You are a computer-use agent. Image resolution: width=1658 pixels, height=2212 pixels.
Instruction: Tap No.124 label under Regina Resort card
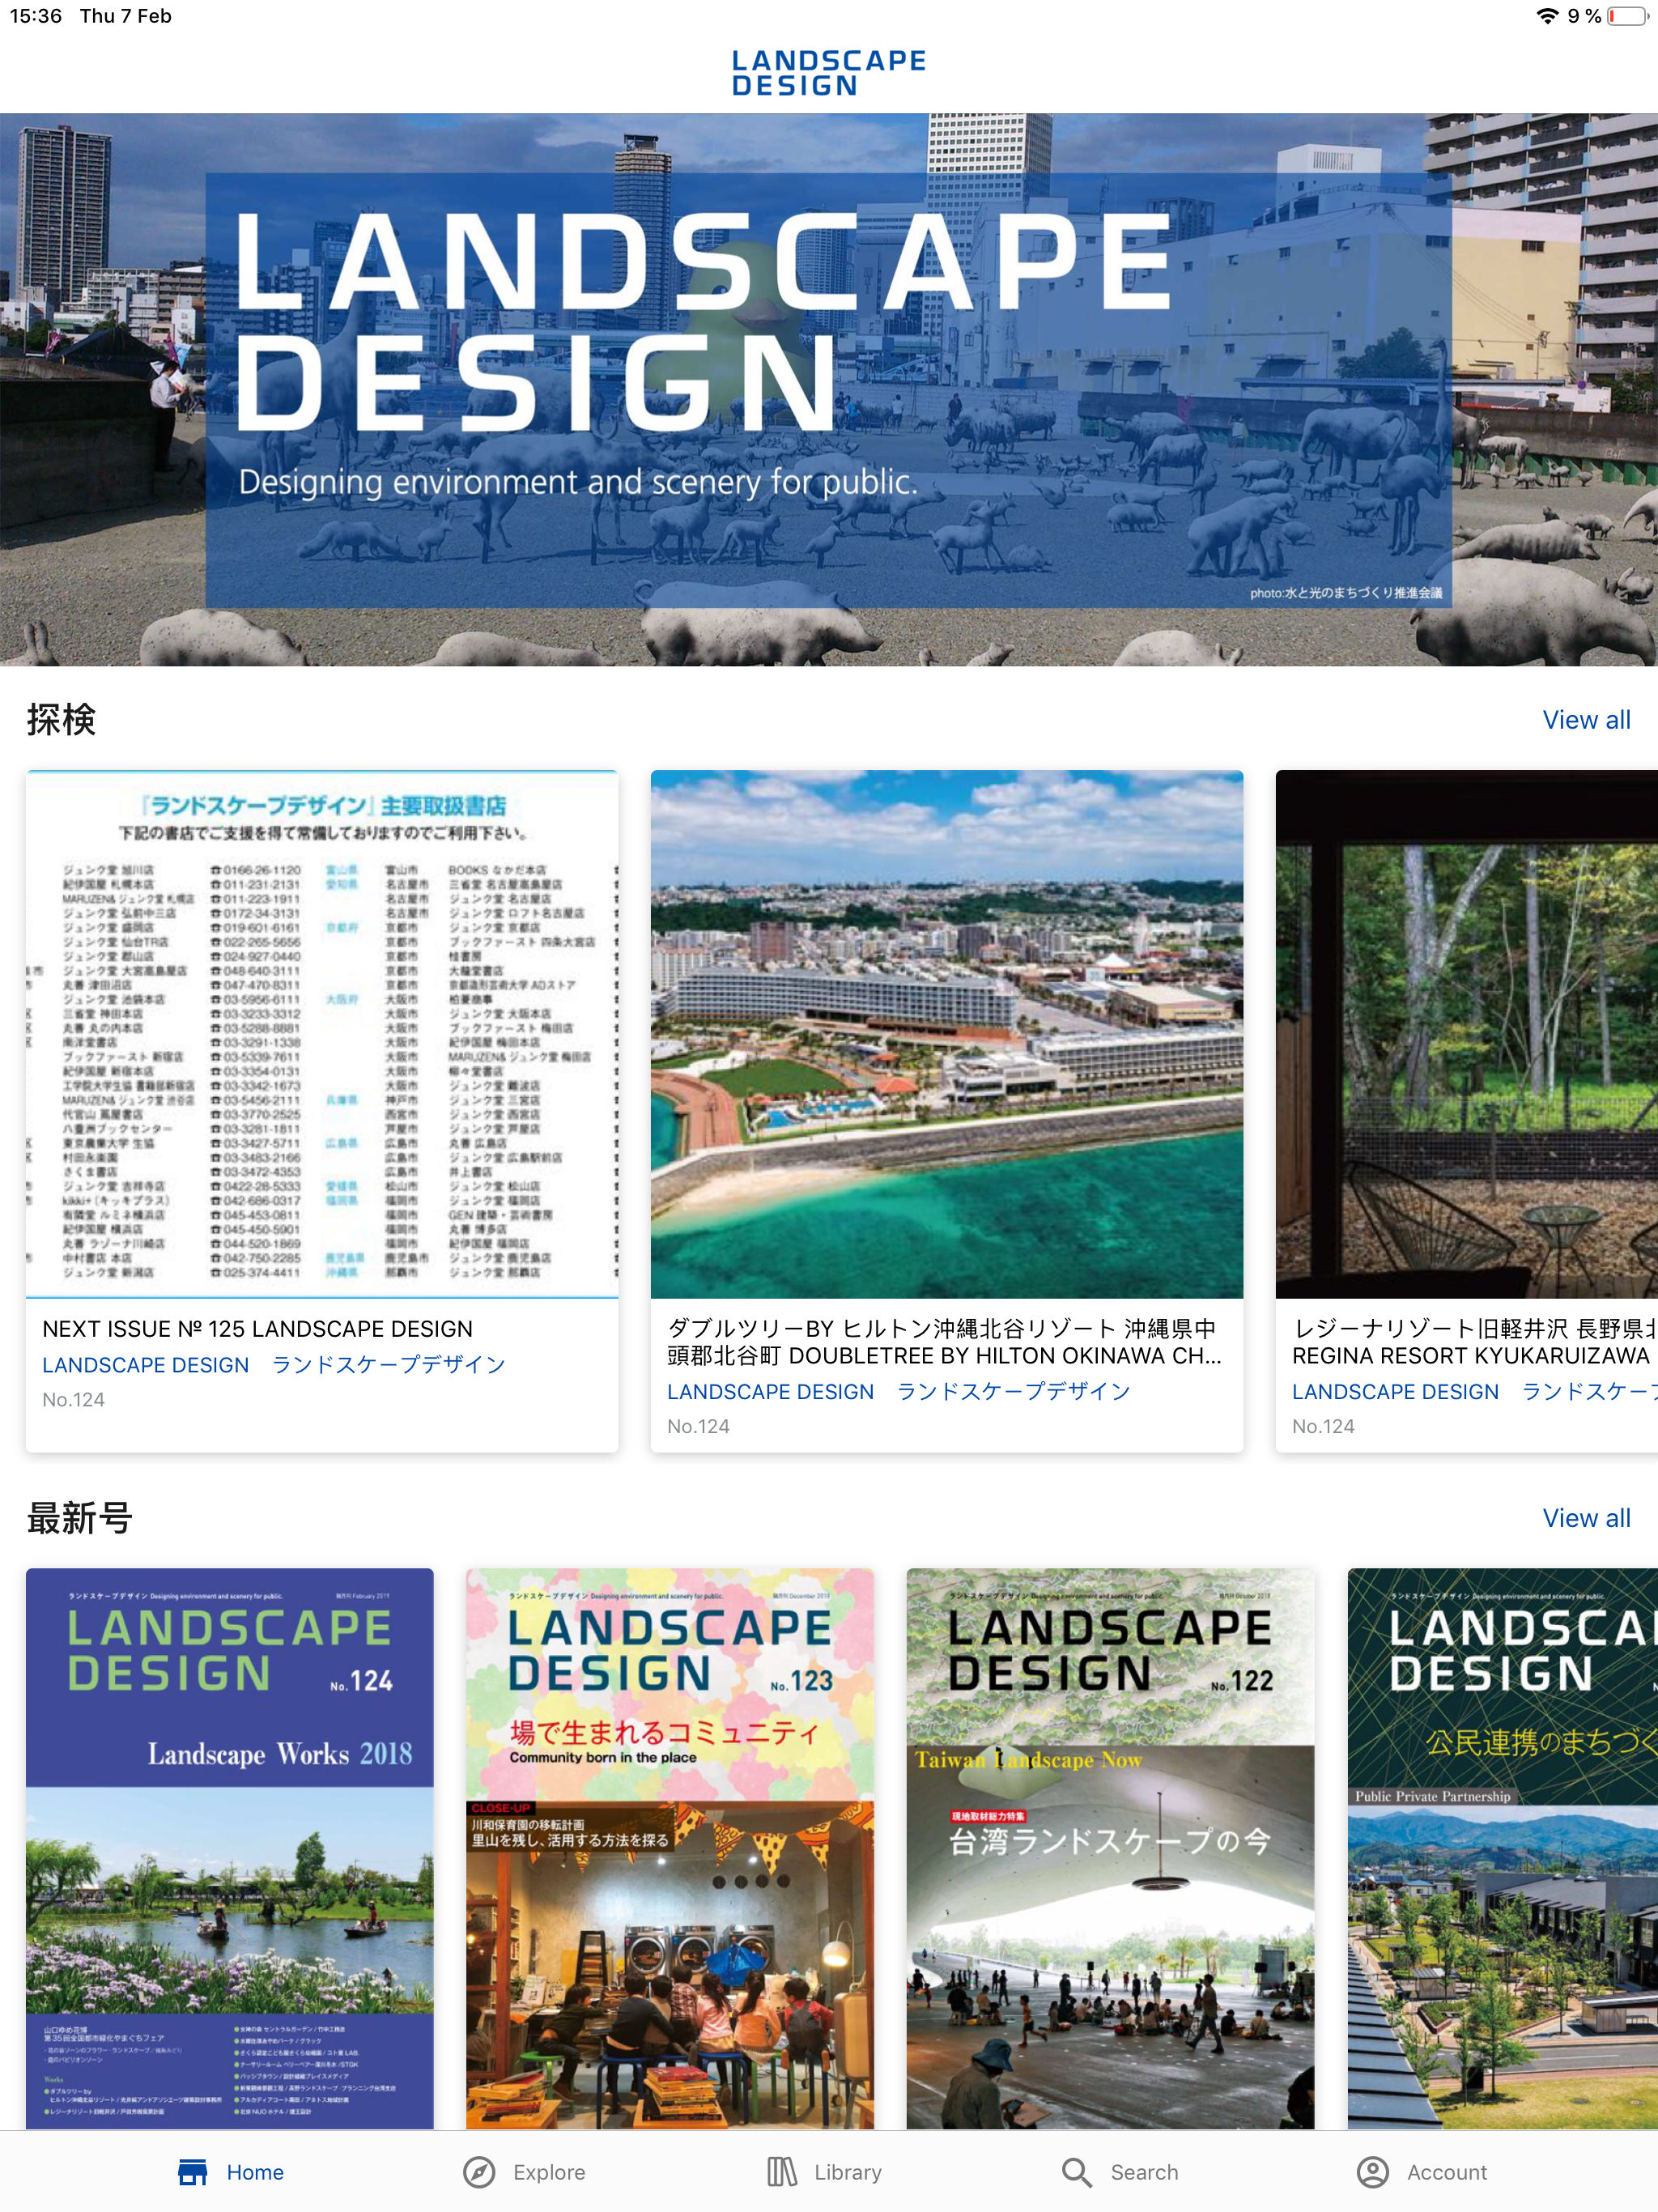1323,1427
